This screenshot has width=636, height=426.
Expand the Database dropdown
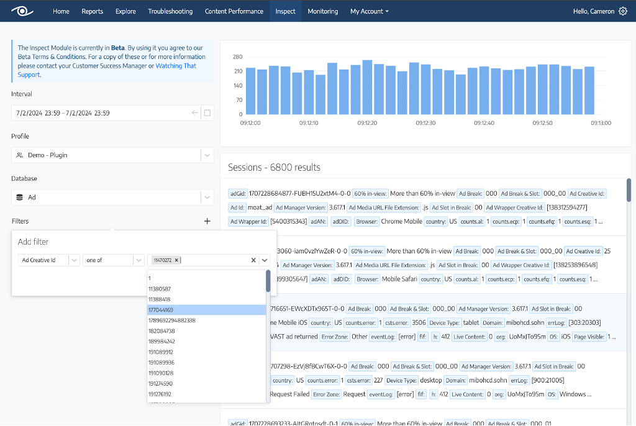(x=207, y=197)
